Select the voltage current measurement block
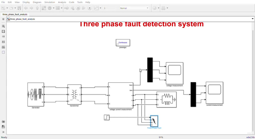 point(121,95)
